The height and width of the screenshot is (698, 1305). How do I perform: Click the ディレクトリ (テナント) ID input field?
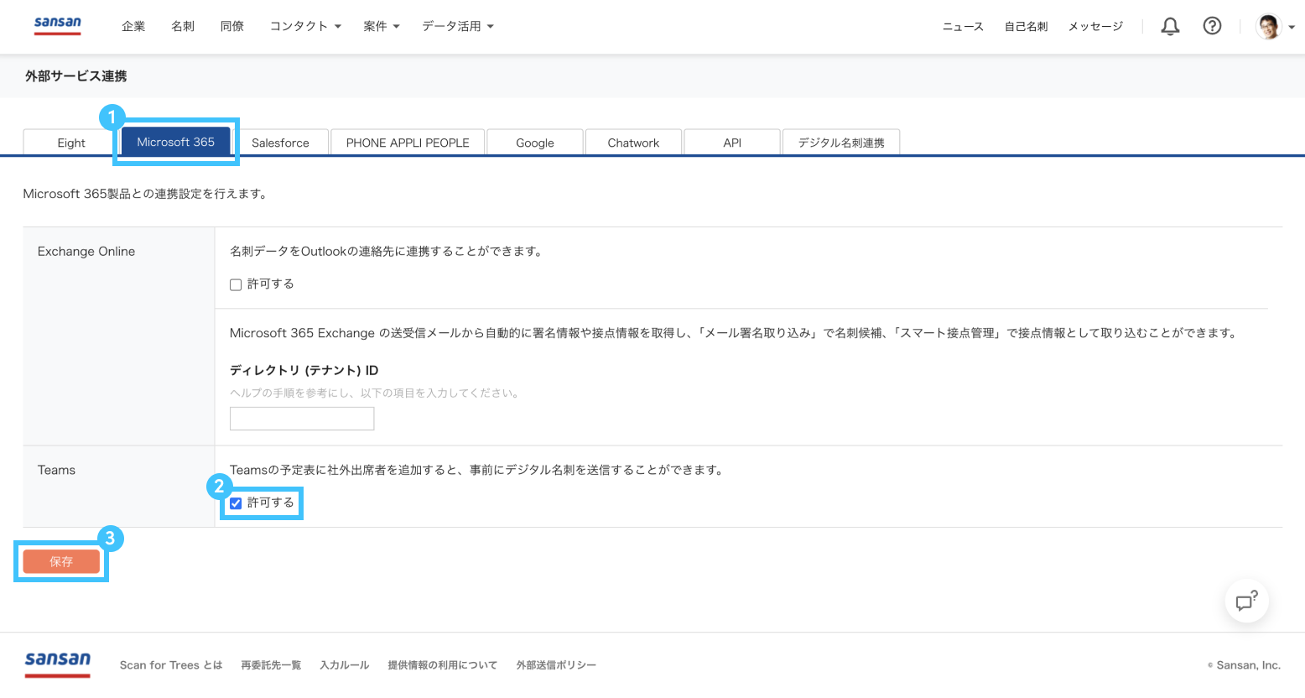[302, 419]
